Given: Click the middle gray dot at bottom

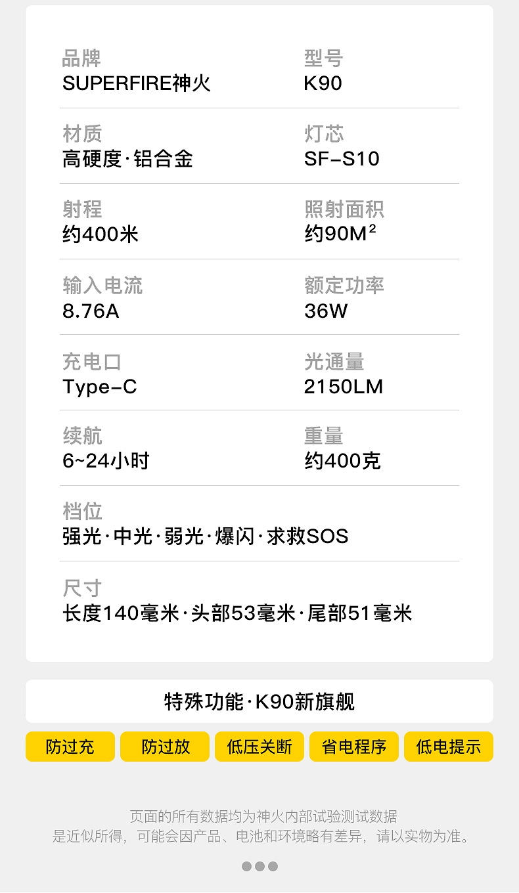Looking at the screenshot, I should [x=259, y=866].
